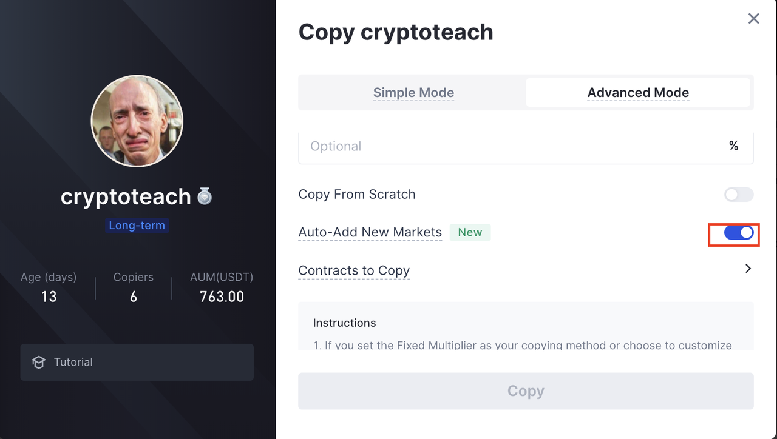
Task: Disable the Auto-Add New Markets toggle
Action: [738, 232]
